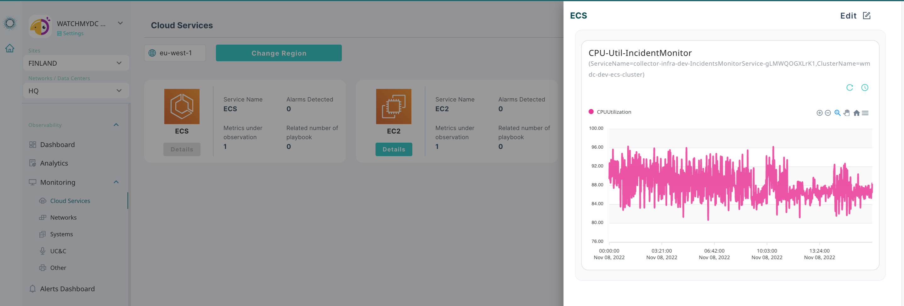Open the chart hamburger menu icon
The image size is (904, 306).
(866, 113)
